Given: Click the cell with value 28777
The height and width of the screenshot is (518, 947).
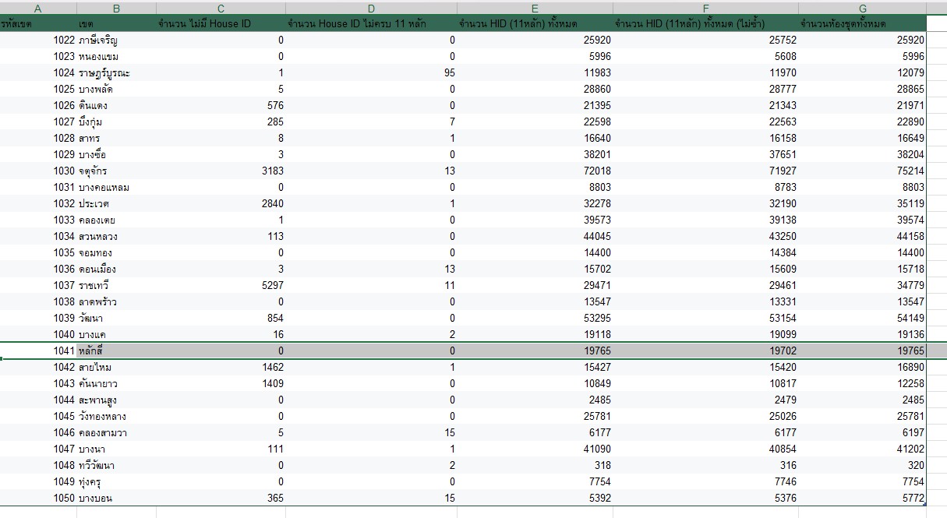Looking at the screenshot, I should pos(705,89).
